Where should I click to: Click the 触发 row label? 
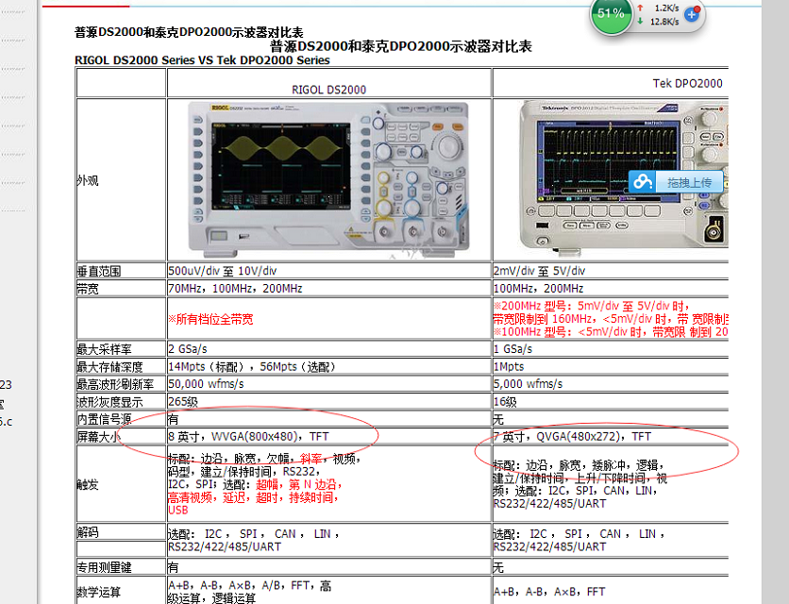point(88,485)
